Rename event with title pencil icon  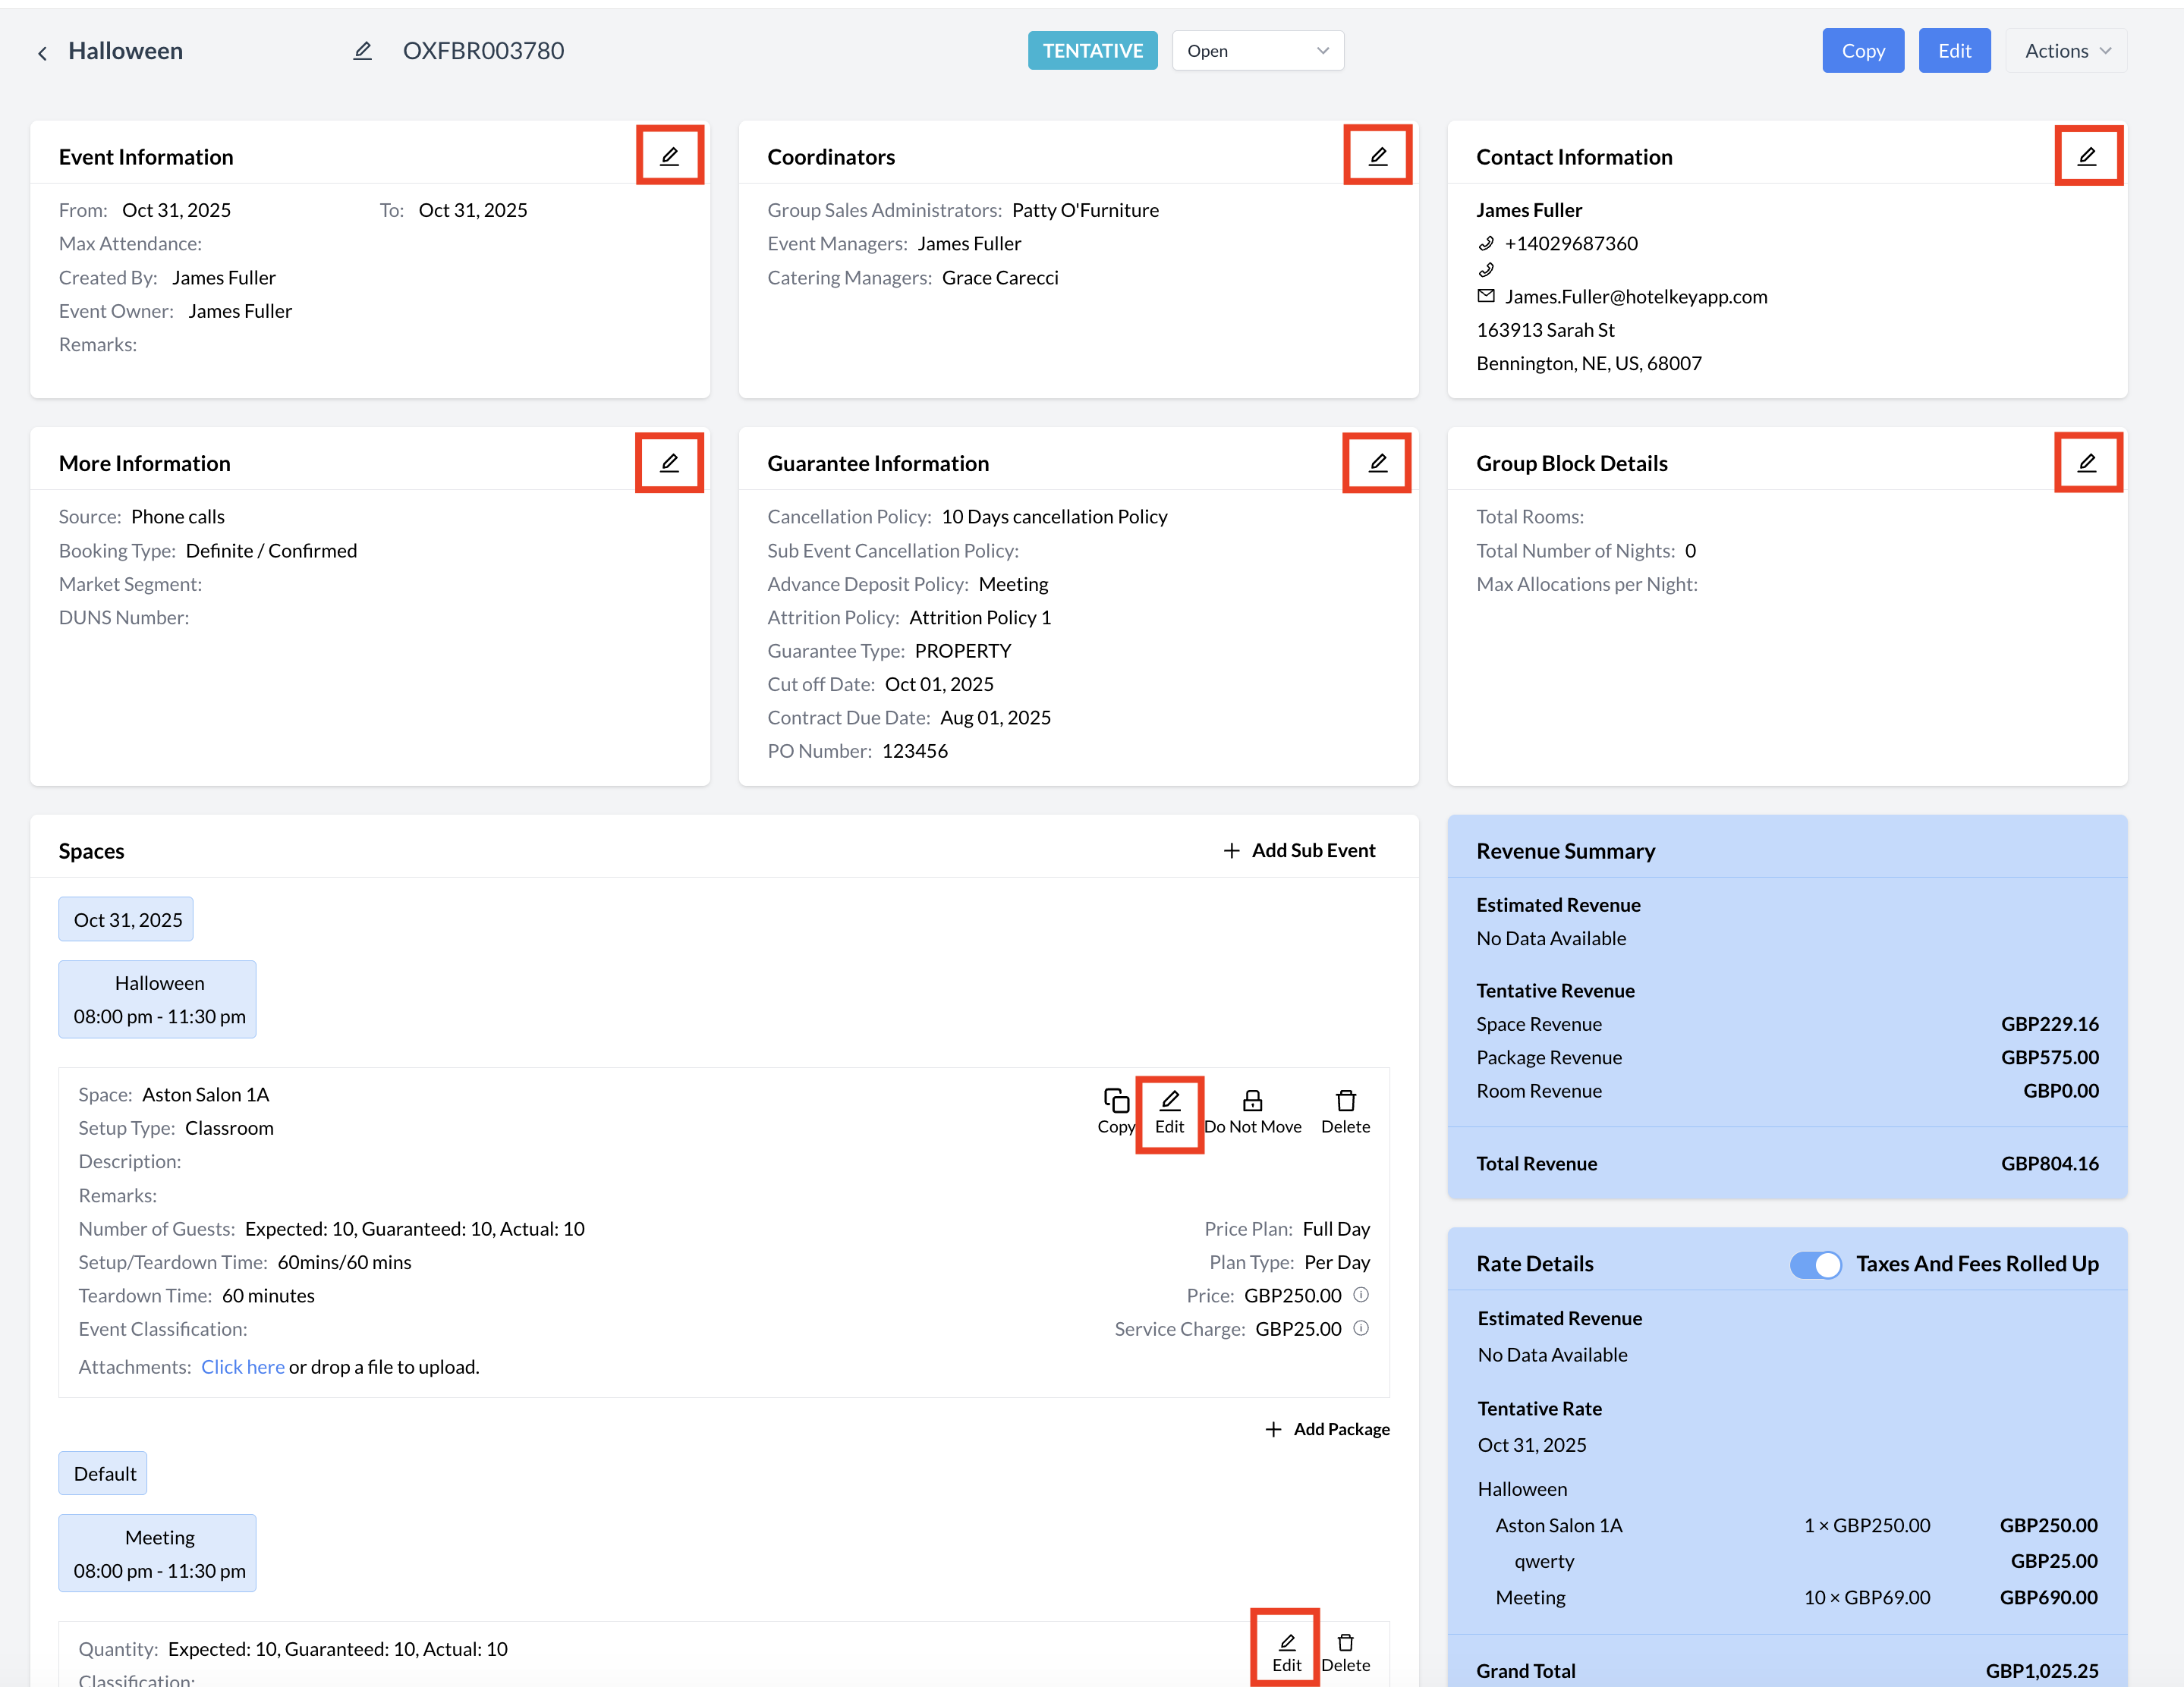click(x=362, y=51)
